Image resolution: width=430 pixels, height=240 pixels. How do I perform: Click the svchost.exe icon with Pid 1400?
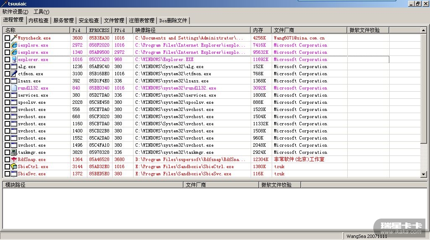click(x=14, y=130)
